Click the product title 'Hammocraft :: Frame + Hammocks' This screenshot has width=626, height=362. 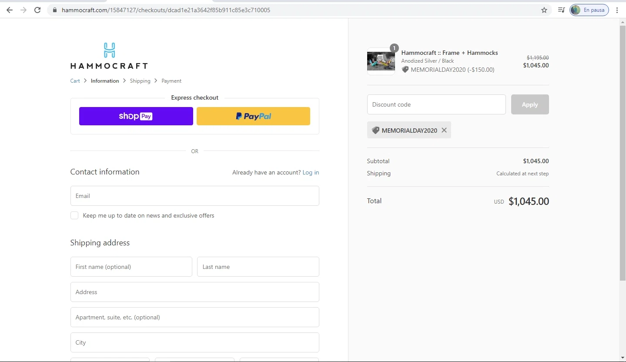(x=449, y=53)
